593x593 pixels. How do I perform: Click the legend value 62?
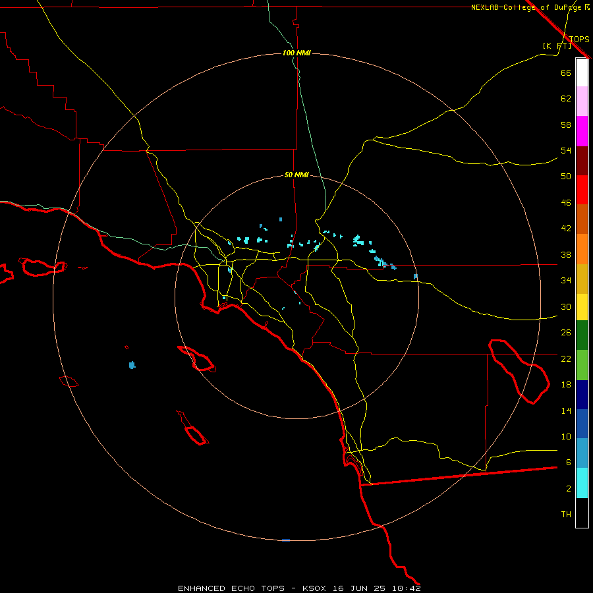click(x=566, y=99)
